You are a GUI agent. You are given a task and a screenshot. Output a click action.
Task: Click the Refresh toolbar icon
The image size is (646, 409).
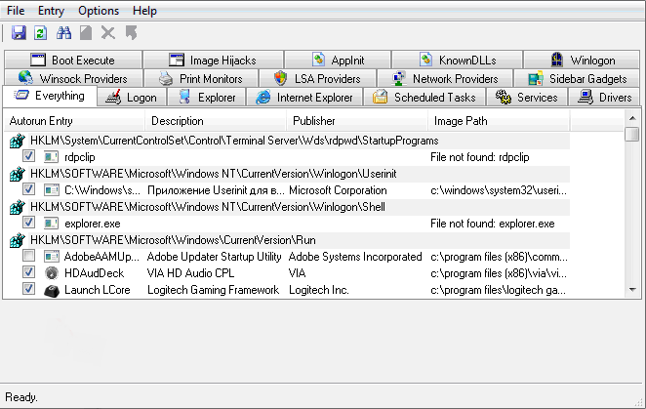[41, 33]
